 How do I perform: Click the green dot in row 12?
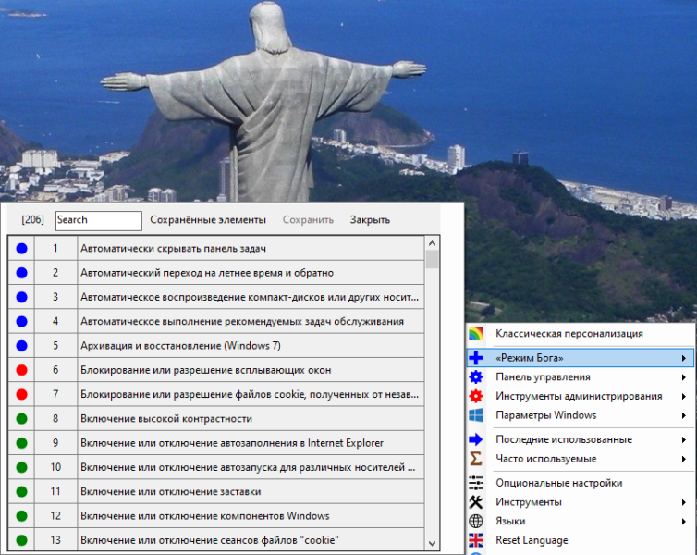click(x=22, y=516)
